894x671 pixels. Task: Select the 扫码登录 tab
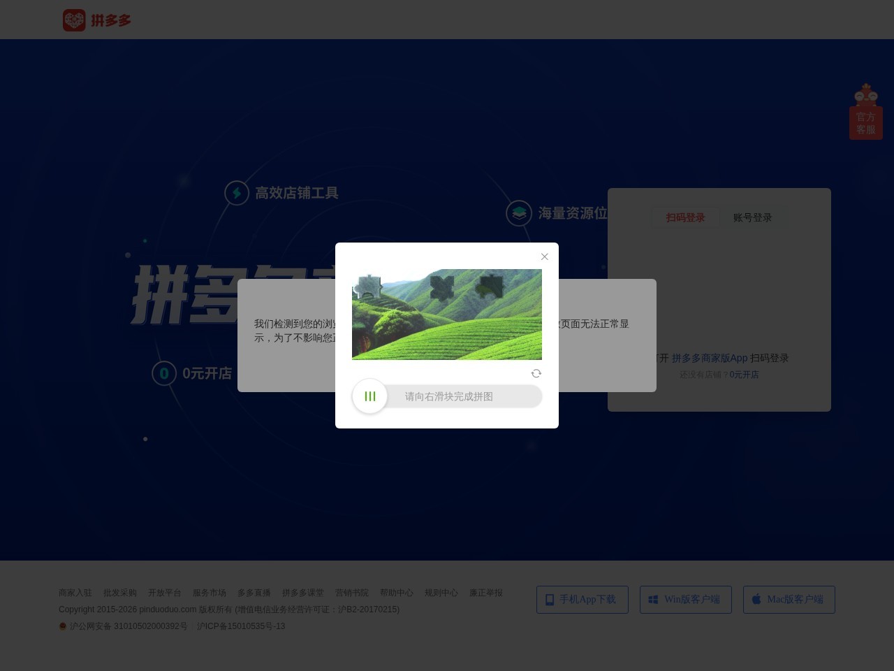(x=685, y=217)
